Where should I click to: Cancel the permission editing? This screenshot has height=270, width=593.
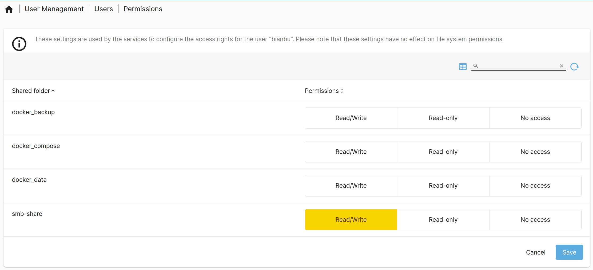pyautogui.click(x=535, y=252)
